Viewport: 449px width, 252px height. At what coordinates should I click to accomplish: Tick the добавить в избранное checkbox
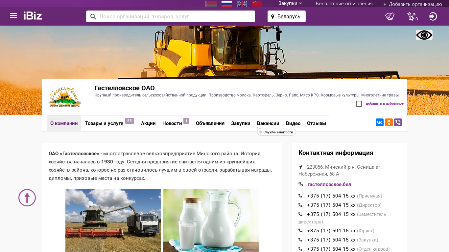click(x=359, y=104)
